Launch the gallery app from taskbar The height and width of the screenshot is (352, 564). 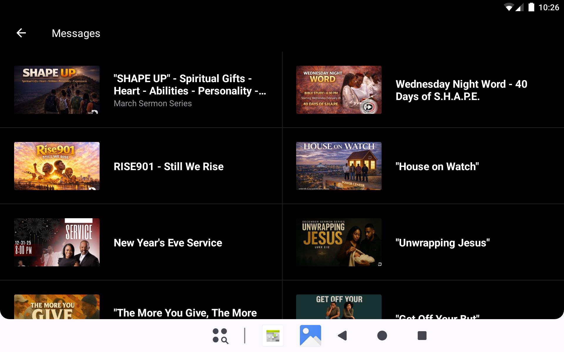coord(310,336)
